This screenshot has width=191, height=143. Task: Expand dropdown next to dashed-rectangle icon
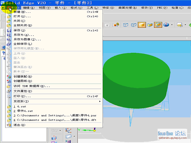pos(185,25)
